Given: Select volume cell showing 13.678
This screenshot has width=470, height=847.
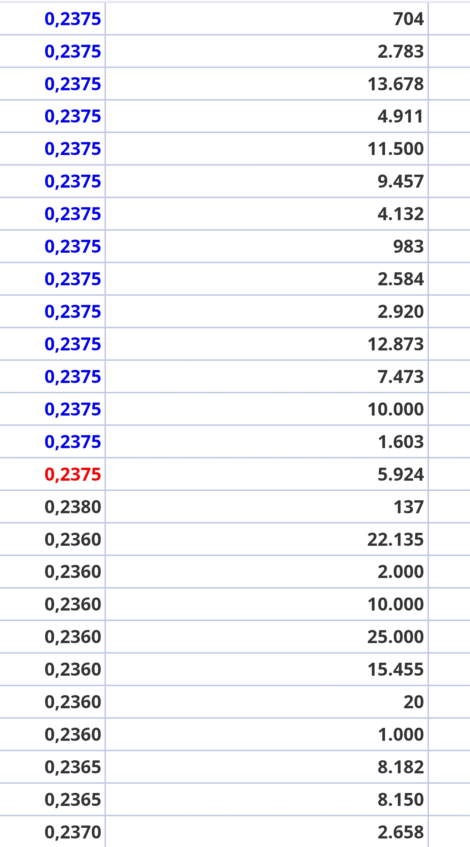Looking at the screenshot, I should (395, 84).
